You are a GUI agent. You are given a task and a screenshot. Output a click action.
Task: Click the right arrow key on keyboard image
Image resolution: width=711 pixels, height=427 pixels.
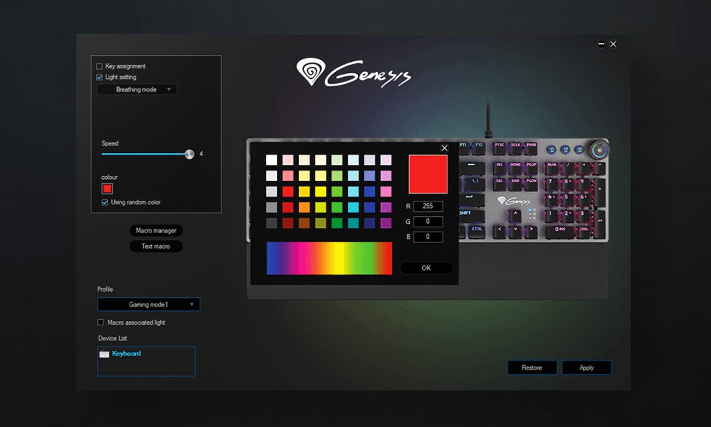tap(531, 232)
